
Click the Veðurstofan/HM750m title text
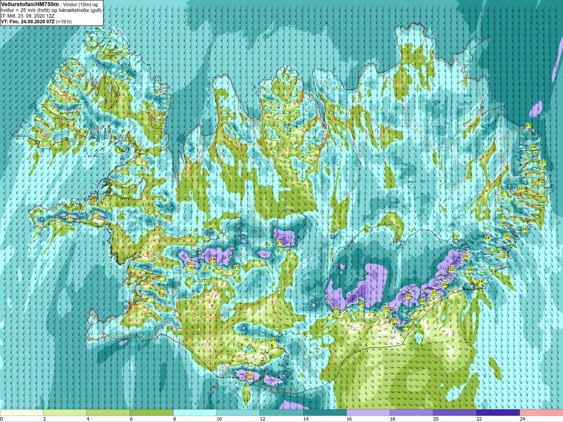(29, 4)
